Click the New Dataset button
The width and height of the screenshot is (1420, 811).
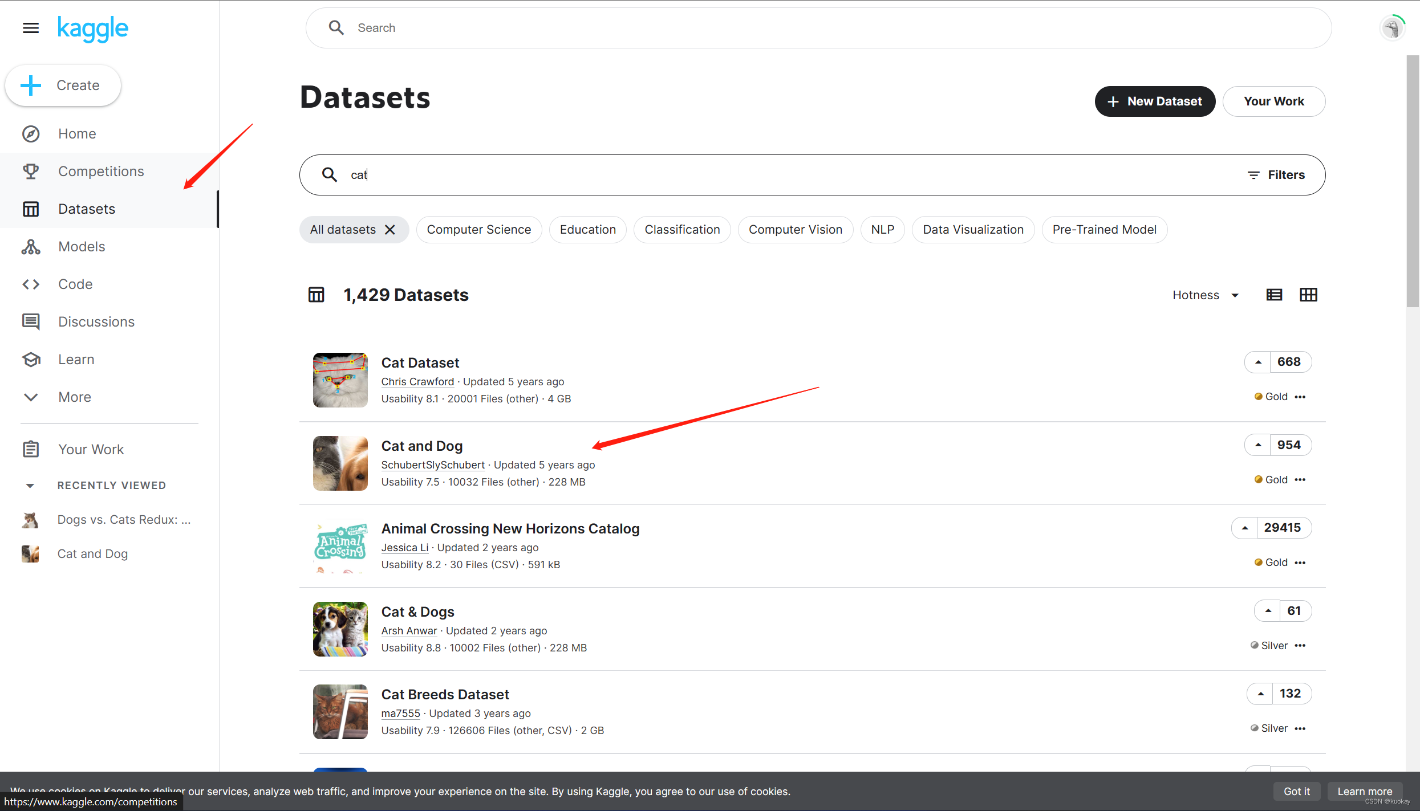(x=1155, y=101)
